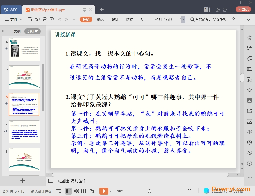Open the star favorites icon in right sidebar

pyautogui.click(x=249, y=90)
